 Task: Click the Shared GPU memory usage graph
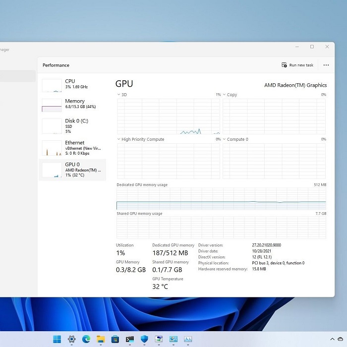pos(221,228)
